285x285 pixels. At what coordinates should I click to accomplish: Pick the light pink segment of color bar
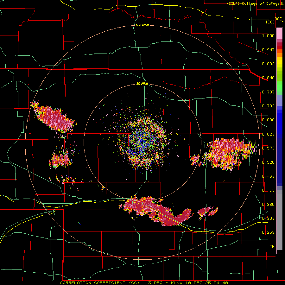[280, 34]
